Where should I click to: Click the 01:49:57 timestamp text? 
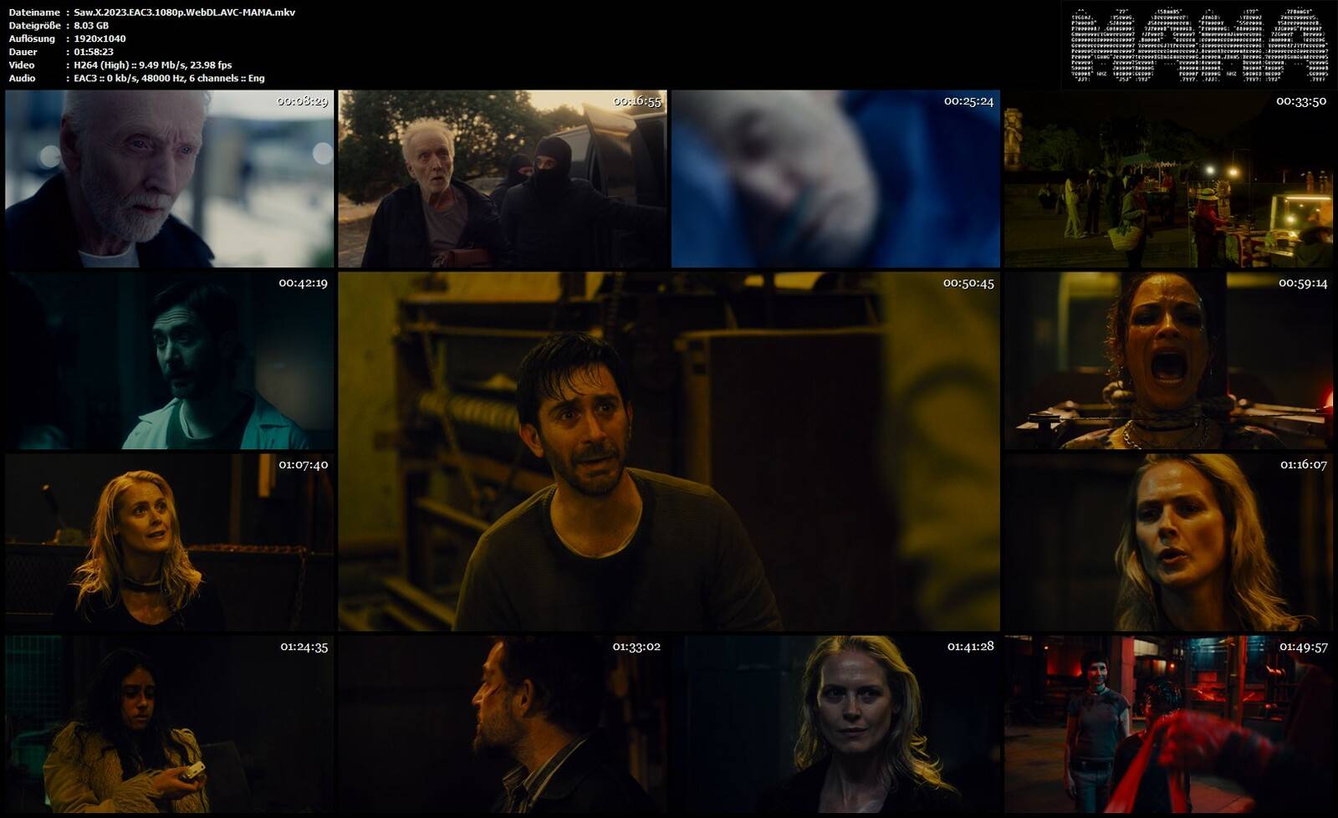(1303, 647)
